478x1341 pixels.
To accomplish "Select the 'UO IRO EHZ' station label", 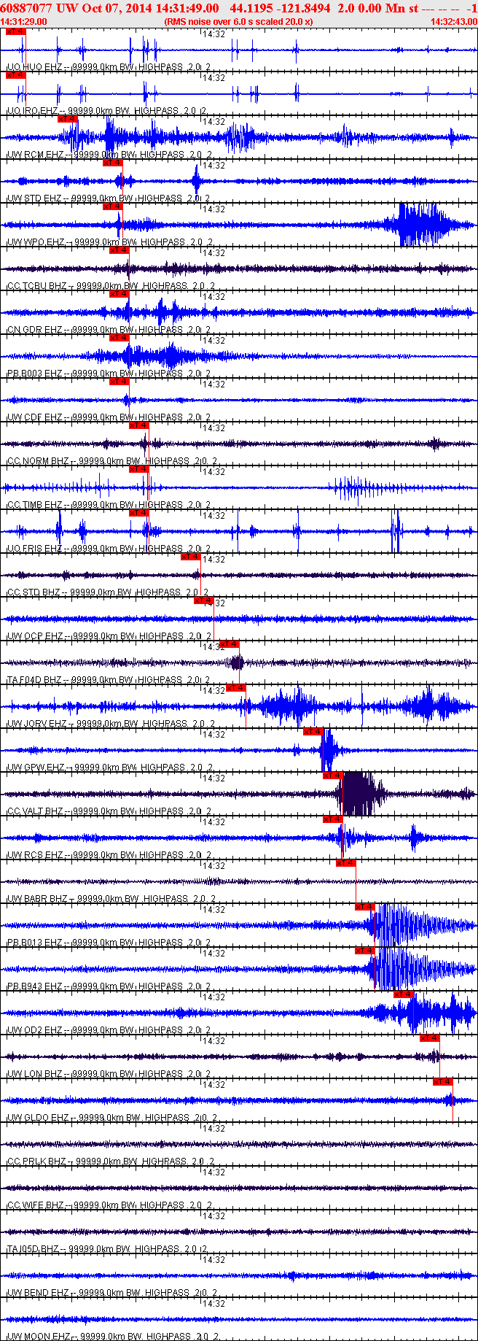I will click(x=32, y=111).
